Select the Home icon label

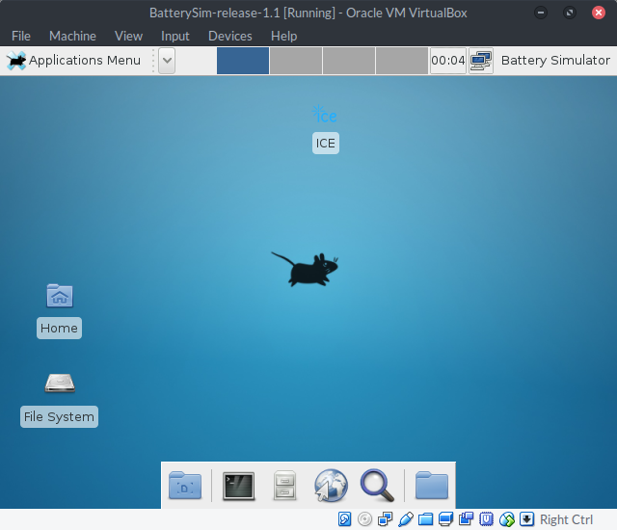[59, 328]
